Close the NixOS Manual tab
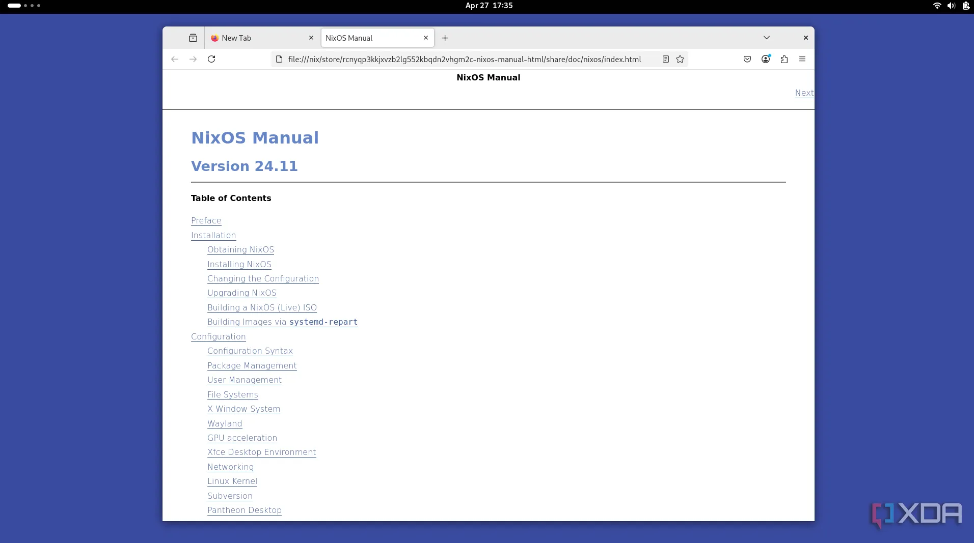Image resolution: width=974 pixels, height=543 pixels. point(426,38)
